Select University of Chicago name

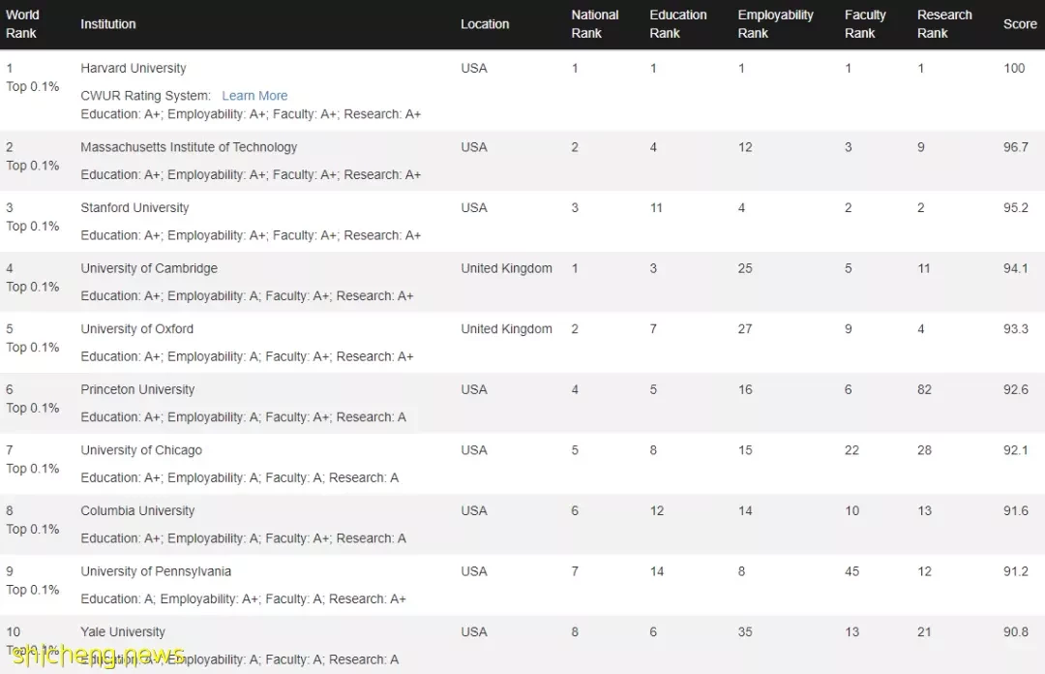(x=141, y=450)
